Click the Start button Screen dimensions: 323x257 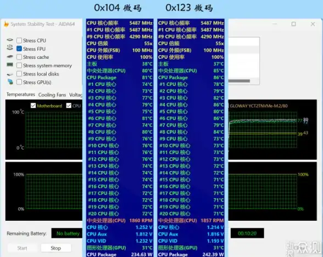coord(22,248)
